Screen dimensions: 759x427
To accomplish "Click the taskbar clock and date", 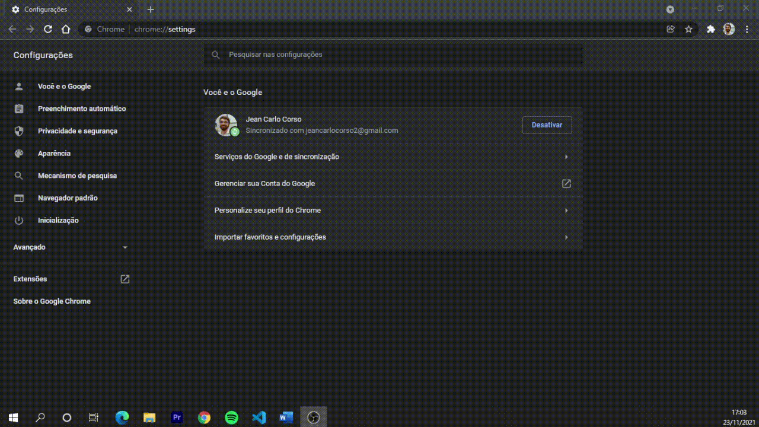I will pos(738,418).
